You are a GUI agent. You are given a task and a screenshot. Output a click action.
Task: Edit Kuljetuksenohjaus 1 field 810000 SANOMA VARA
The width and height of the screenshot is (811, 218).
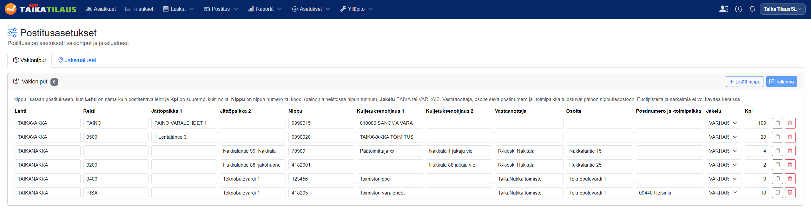(390, 123)
